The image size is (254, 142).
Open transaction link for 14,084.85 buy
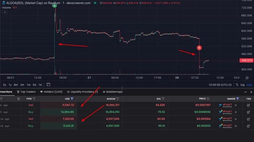click(248, 112)
